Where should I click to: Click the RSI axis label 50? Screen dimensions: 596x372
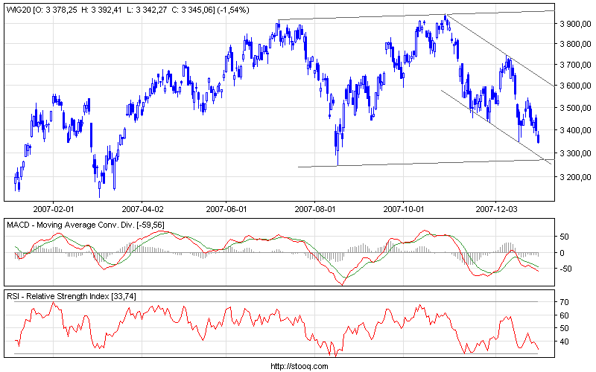click(565, 328)
